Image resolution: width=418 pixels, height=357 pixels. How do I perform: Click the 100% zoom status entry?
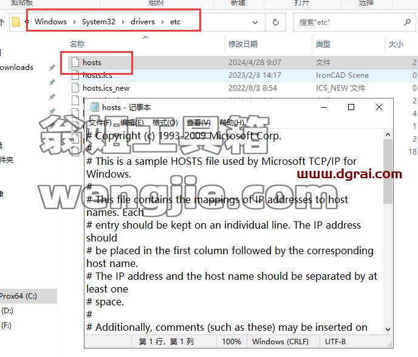(x=231, y=342)
